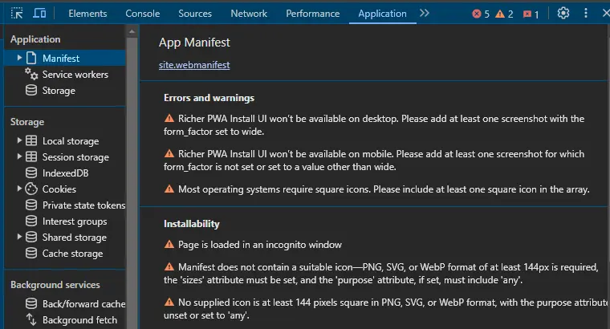Expand the Shared storage tree arrow
610x329 pixels.
coord(19,237)
